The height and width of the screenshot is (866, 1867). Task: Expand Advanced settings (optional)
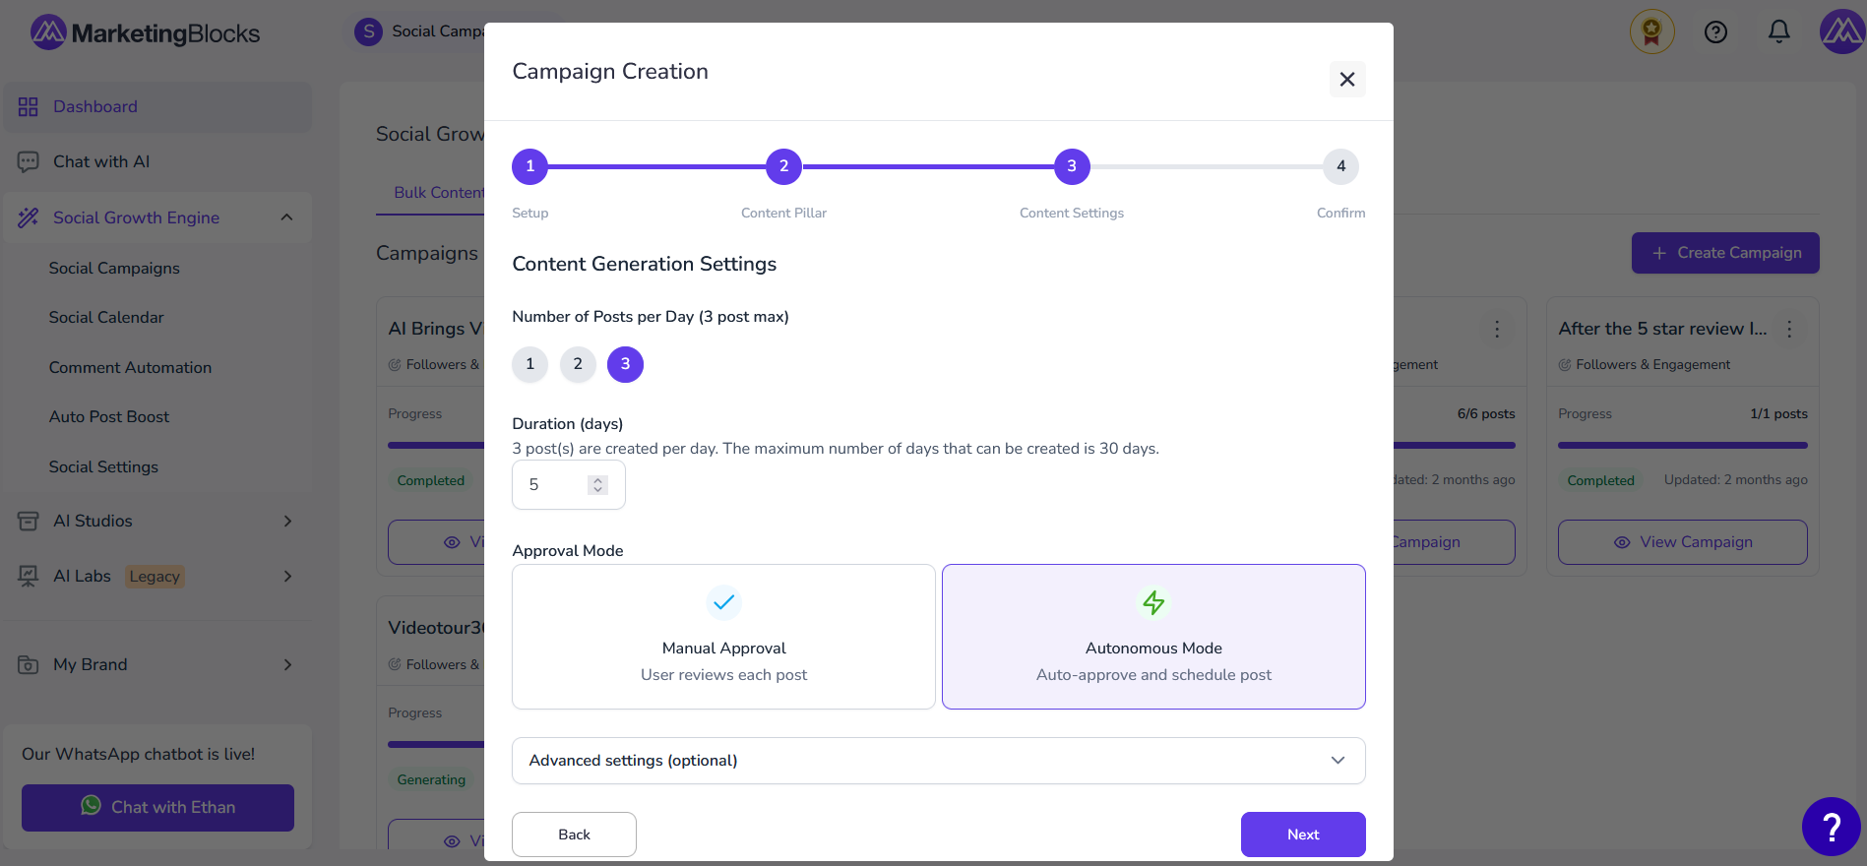click(938, 761)
